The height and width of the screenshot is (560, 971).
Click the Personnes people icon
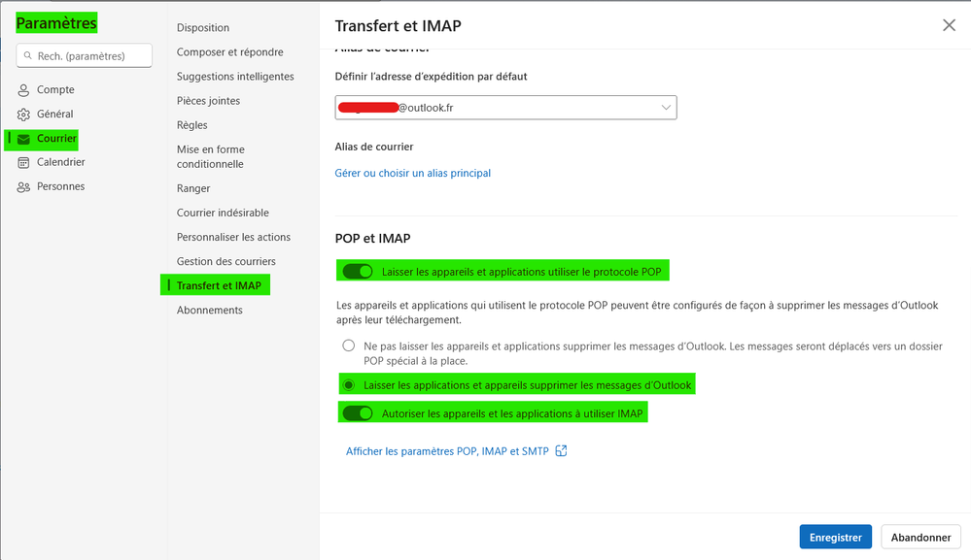[24, 187]
